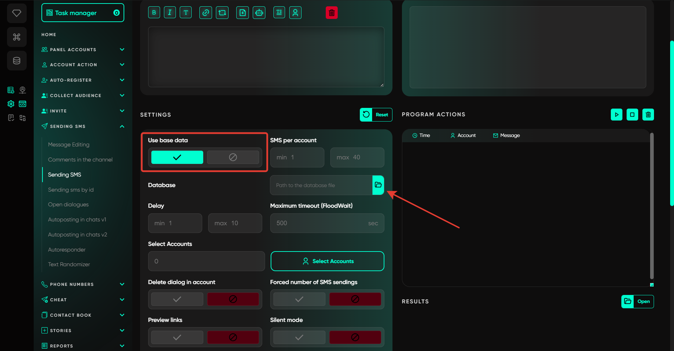
Task: Start the program with the play icon
Action: click(616, 115)
